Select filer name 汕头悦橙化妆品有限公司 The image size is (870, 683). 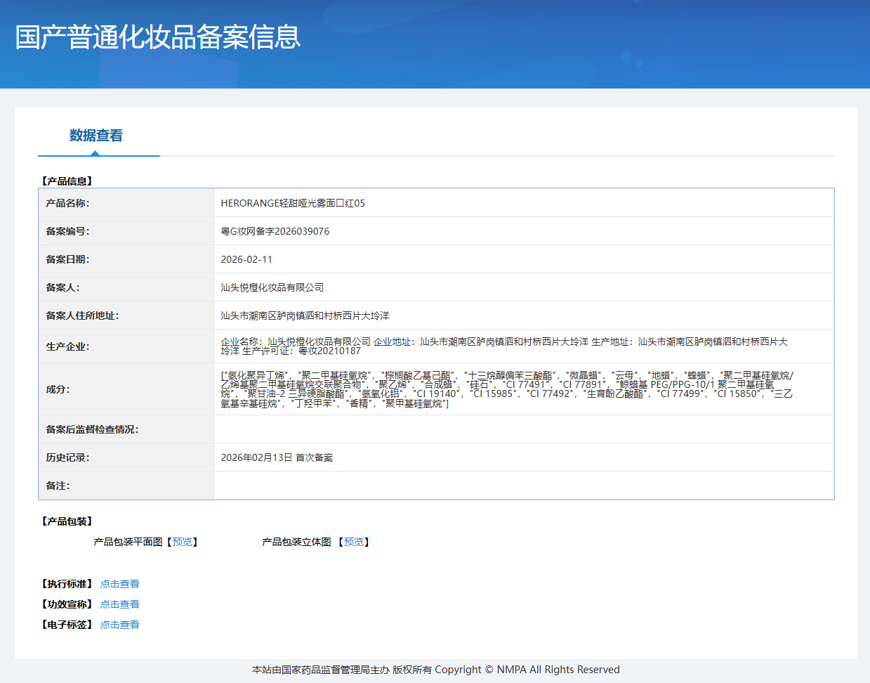(x=272, y=287)
